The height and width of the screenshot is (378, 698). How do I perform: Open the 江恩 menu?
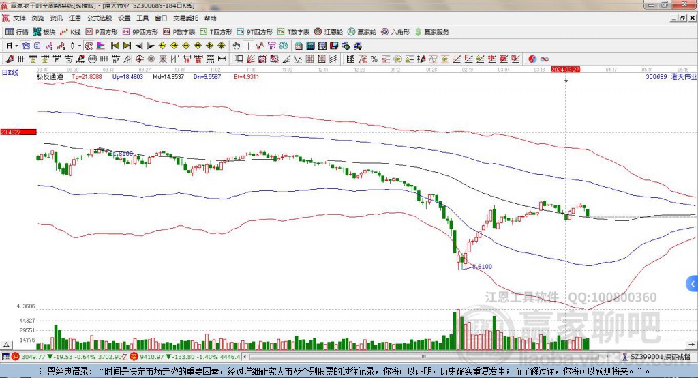click(x=75, y=18)
